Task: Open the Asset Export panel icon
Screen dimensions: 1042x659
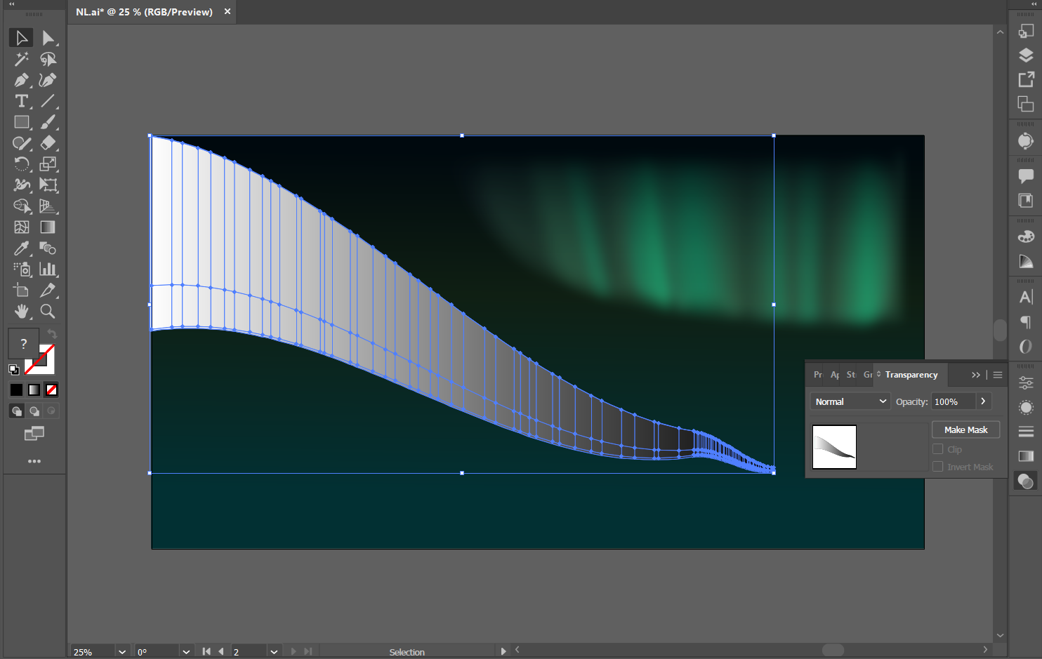Action: (1026, 79)
